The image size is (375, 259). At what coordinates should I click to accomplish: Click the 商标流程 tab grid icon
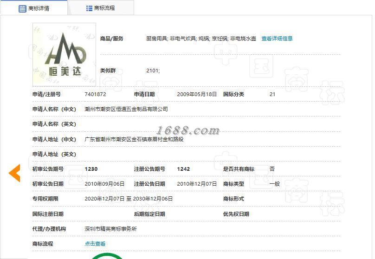pyautogui.click(x=89, y=8)
